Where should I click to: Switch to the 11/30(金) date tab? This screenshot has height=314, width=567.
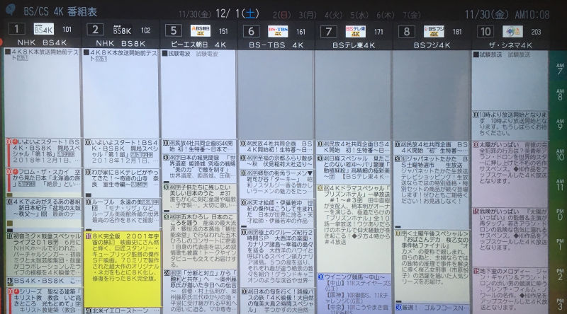[x=195, y=14]
